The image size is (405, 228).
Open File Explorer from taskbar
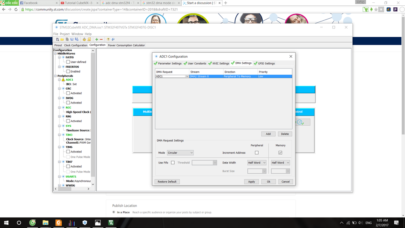pyautogui.click(x=45, y=223)
